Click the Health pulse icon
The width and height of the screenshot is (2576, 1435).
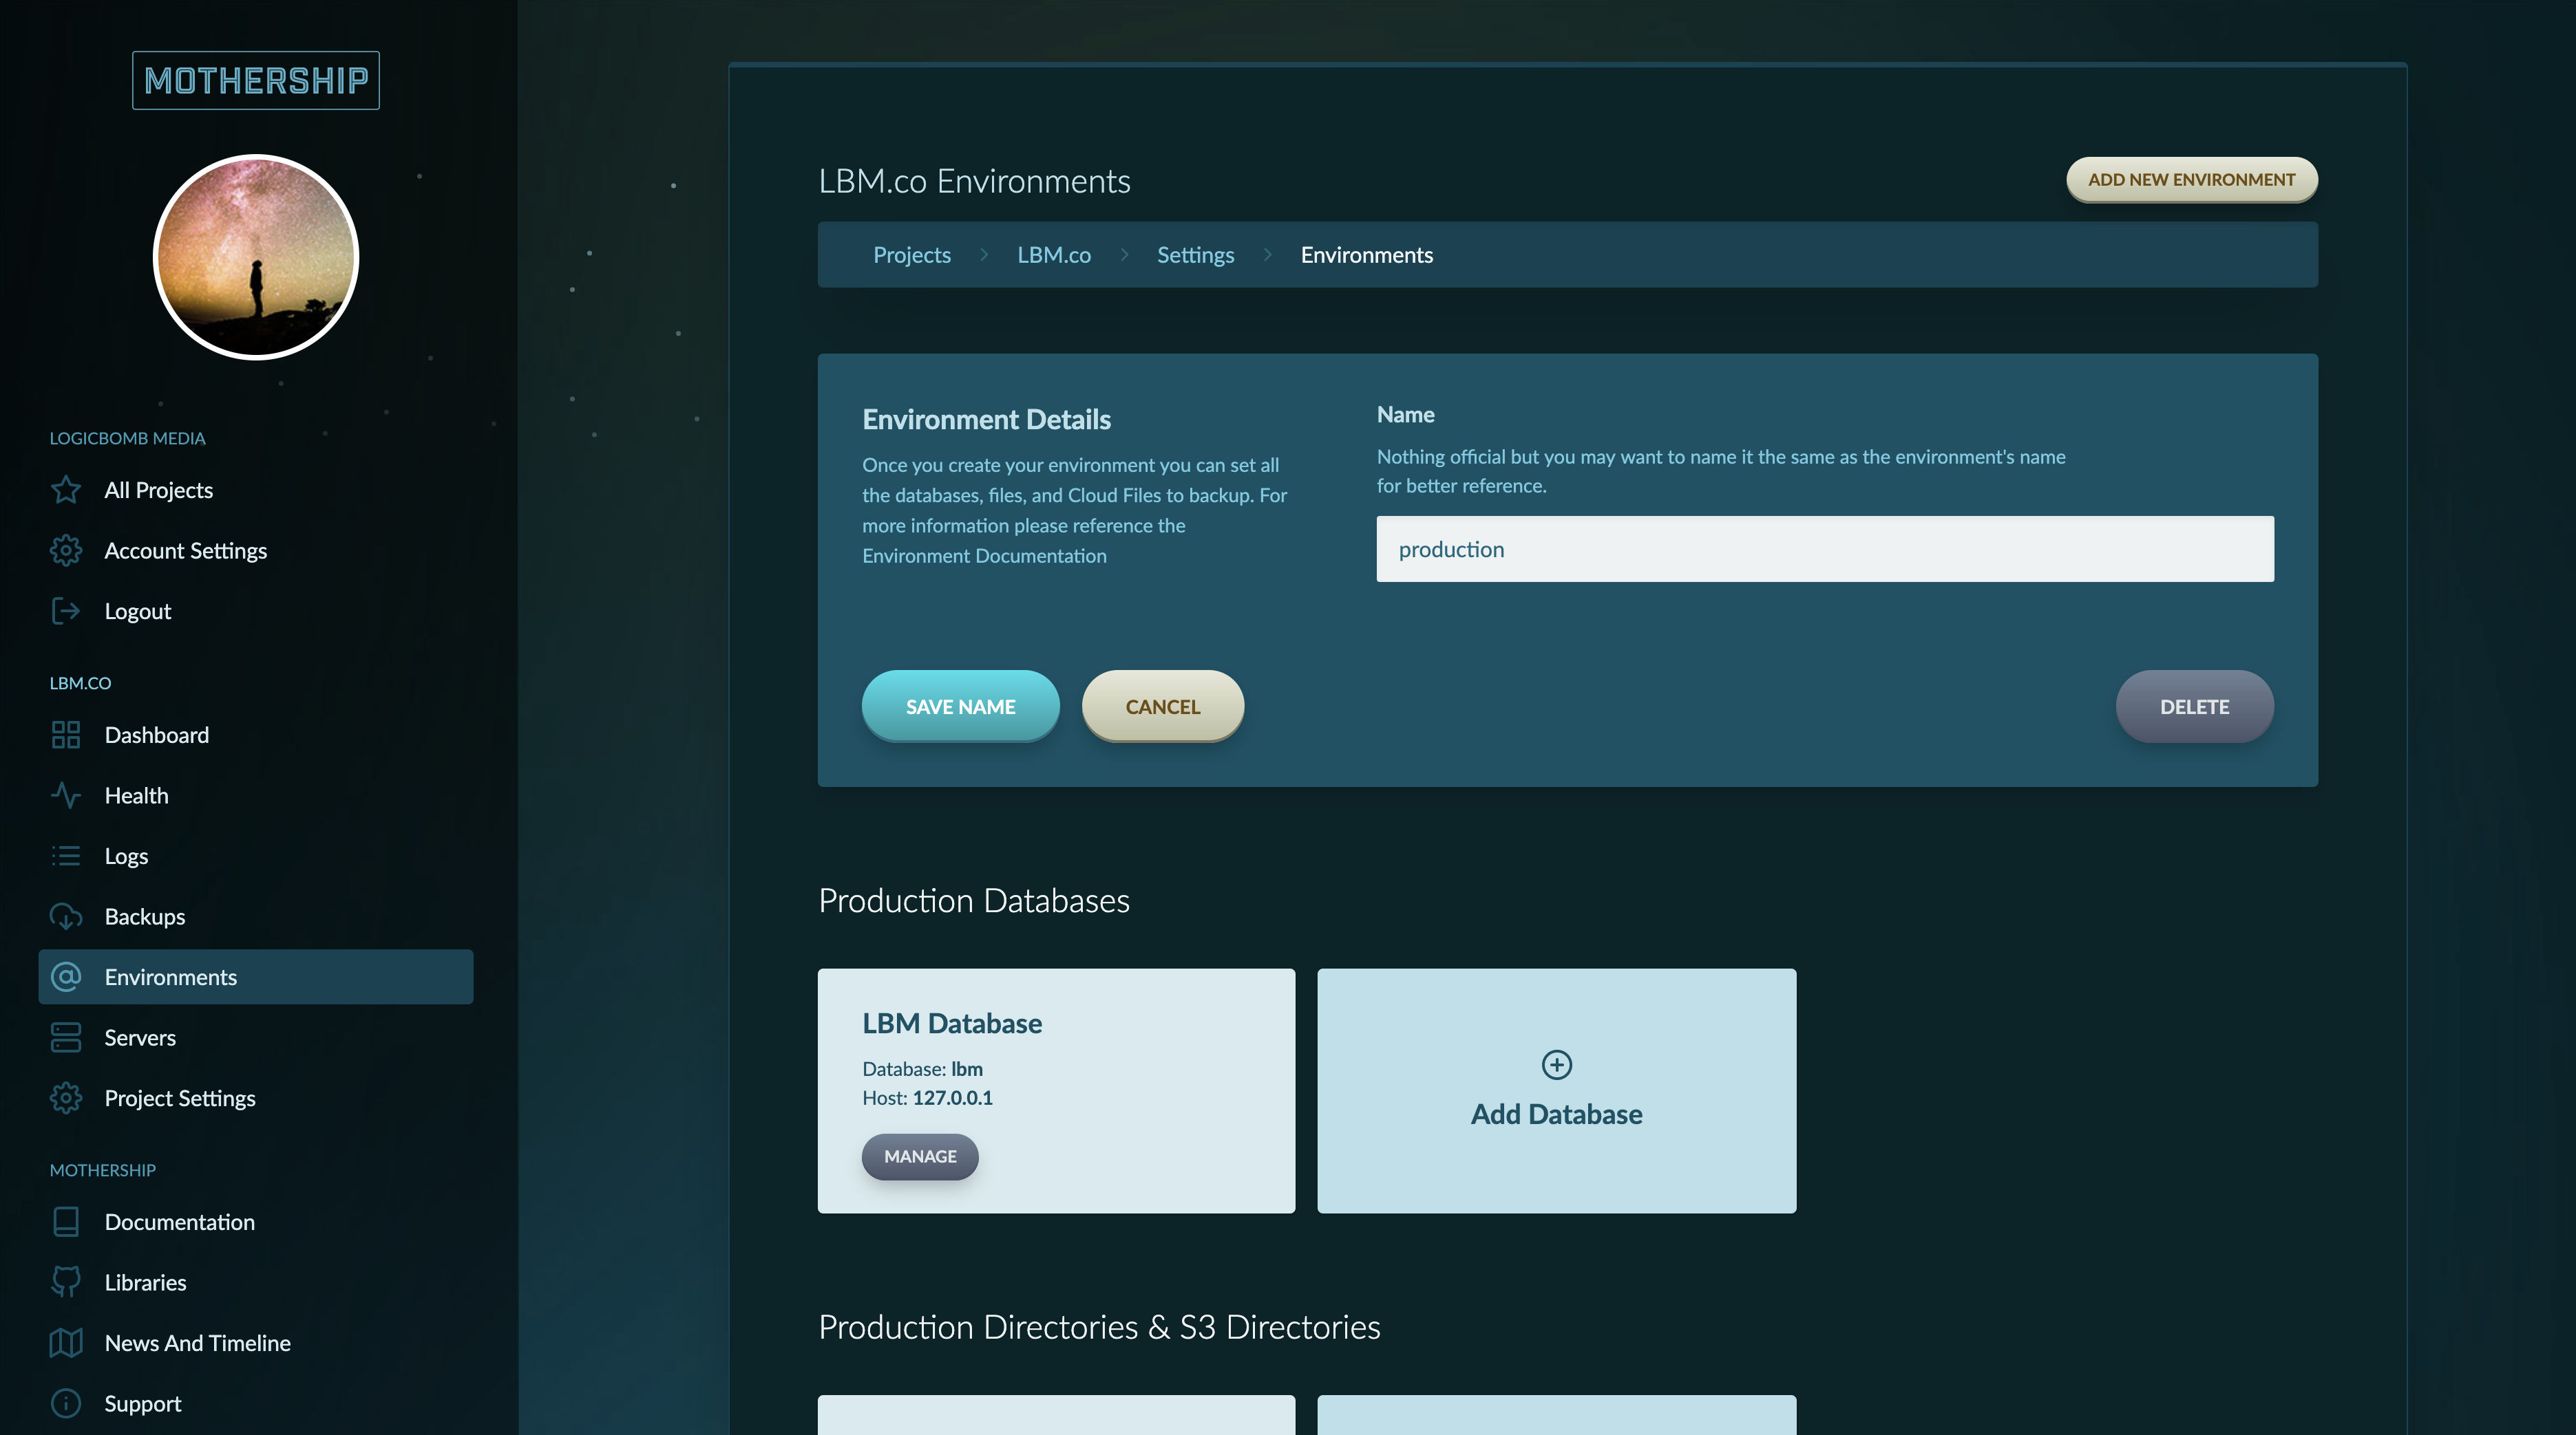point(66,795)
